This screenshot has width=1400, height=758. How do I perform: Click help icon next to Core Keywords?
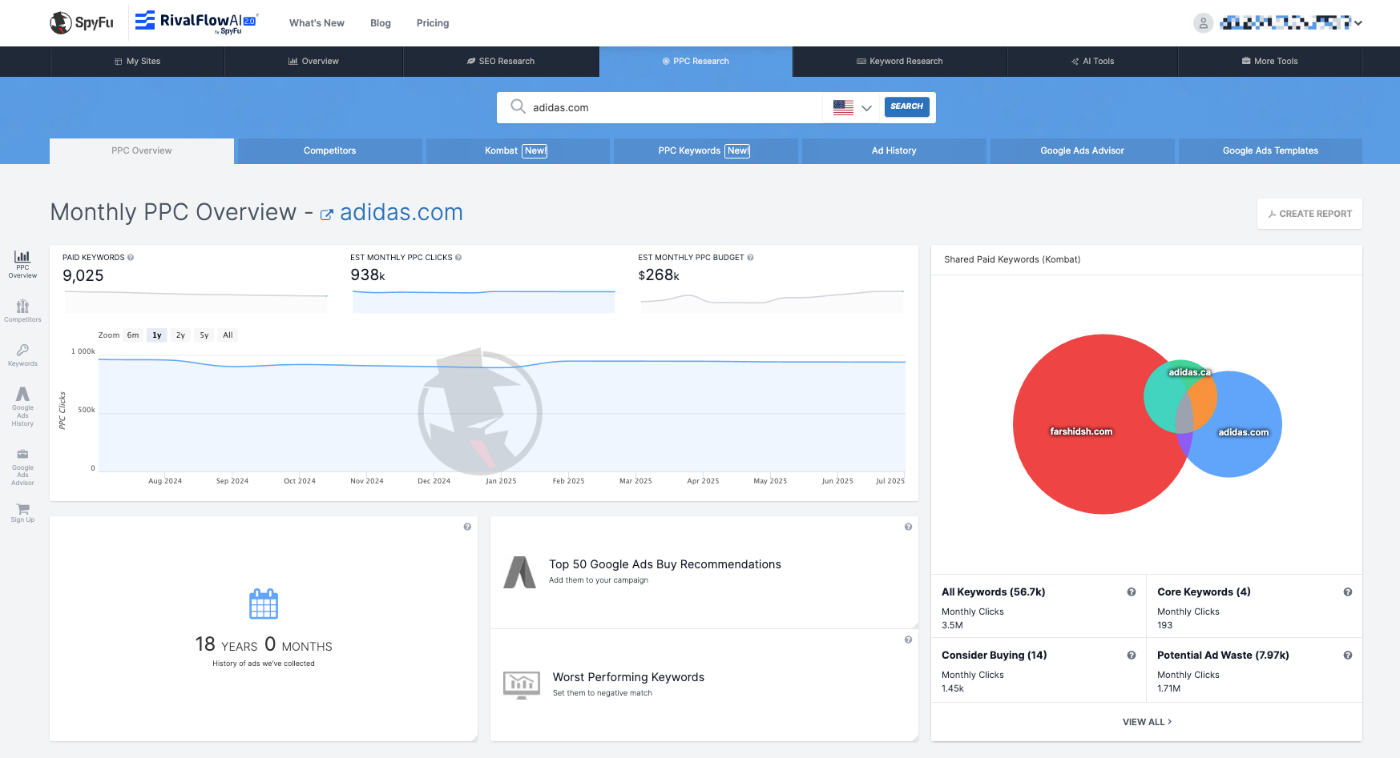(1348, 592)
